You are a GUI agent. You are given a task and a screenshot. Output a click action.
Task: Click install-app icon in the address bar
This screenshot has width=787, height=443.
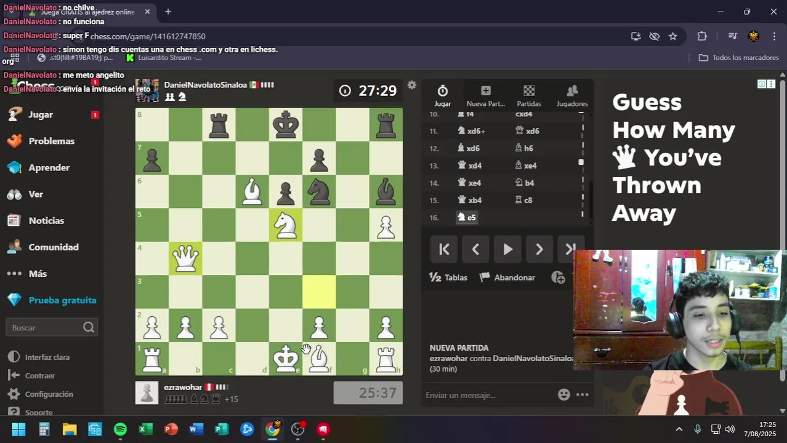tap(636, 36)
